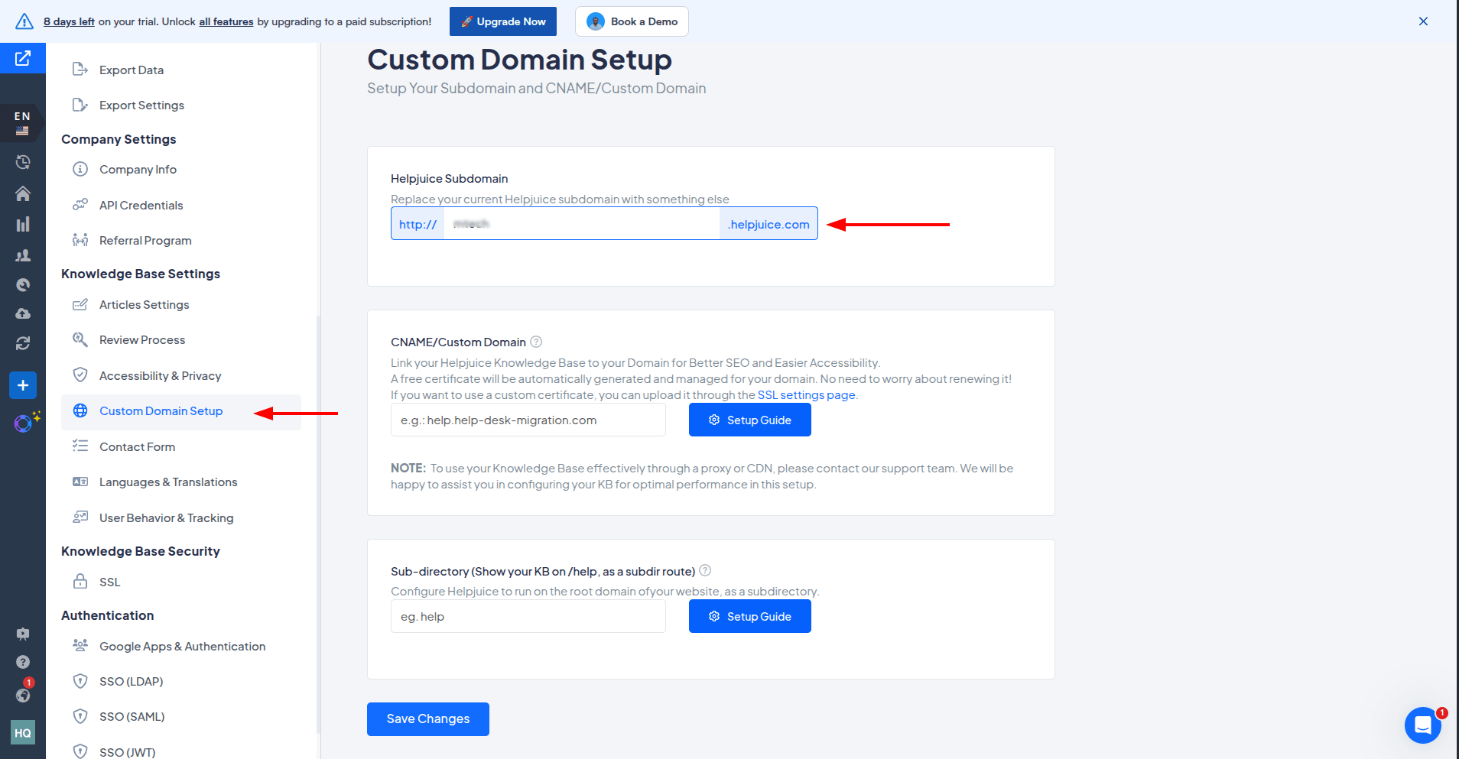Viewport: 1459px width, 759px height.
Task: Focus the CNAME custom domain input field
Action: click(528, 420)
